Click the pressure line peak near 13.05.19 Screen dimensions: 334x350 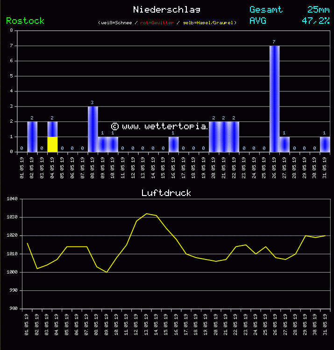coord(147,214)
